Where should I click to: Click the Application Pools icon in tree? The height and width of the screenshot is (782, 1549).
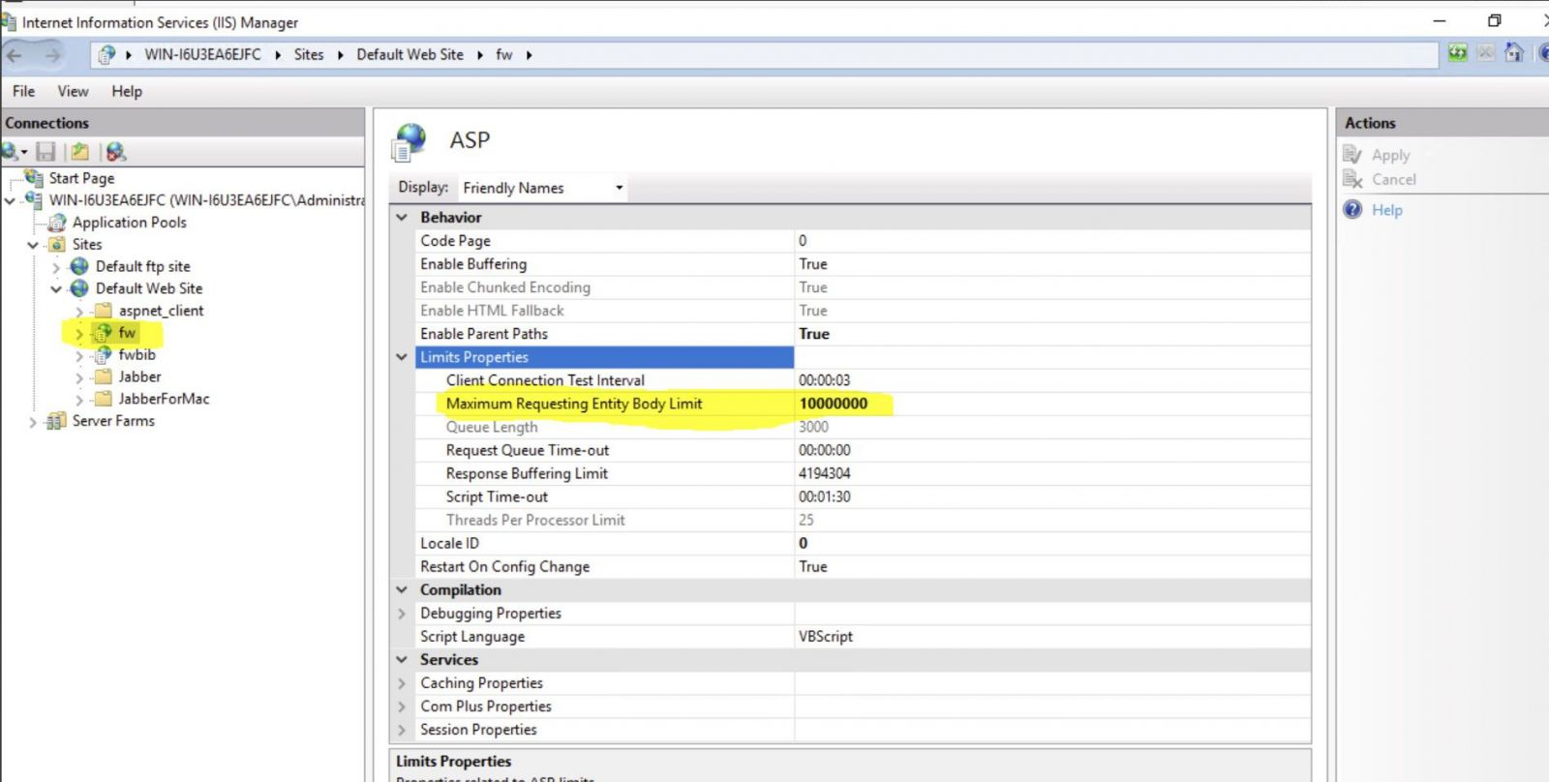click(x=58, y=223)
